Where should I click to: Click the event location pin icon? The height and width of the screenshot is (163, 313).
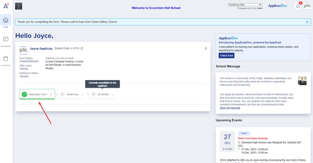(239, 143)
